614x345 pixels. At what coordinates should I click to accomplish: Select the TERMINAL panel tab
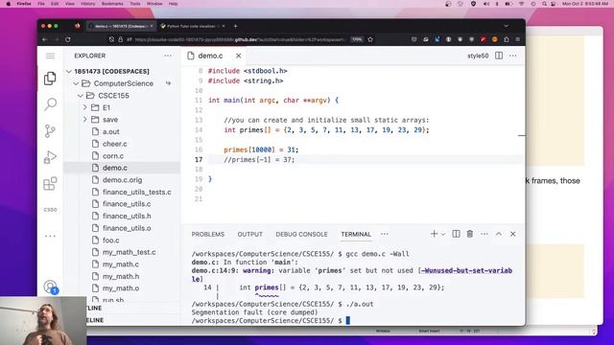click(x=356, y=234)
